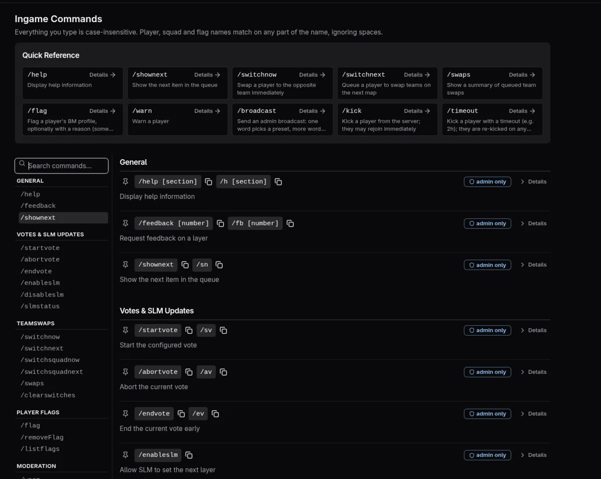Click admin only badge on /enableslm row
Image resolution: width=601 pixels, height=479 pixels.
tap(487, 455)
